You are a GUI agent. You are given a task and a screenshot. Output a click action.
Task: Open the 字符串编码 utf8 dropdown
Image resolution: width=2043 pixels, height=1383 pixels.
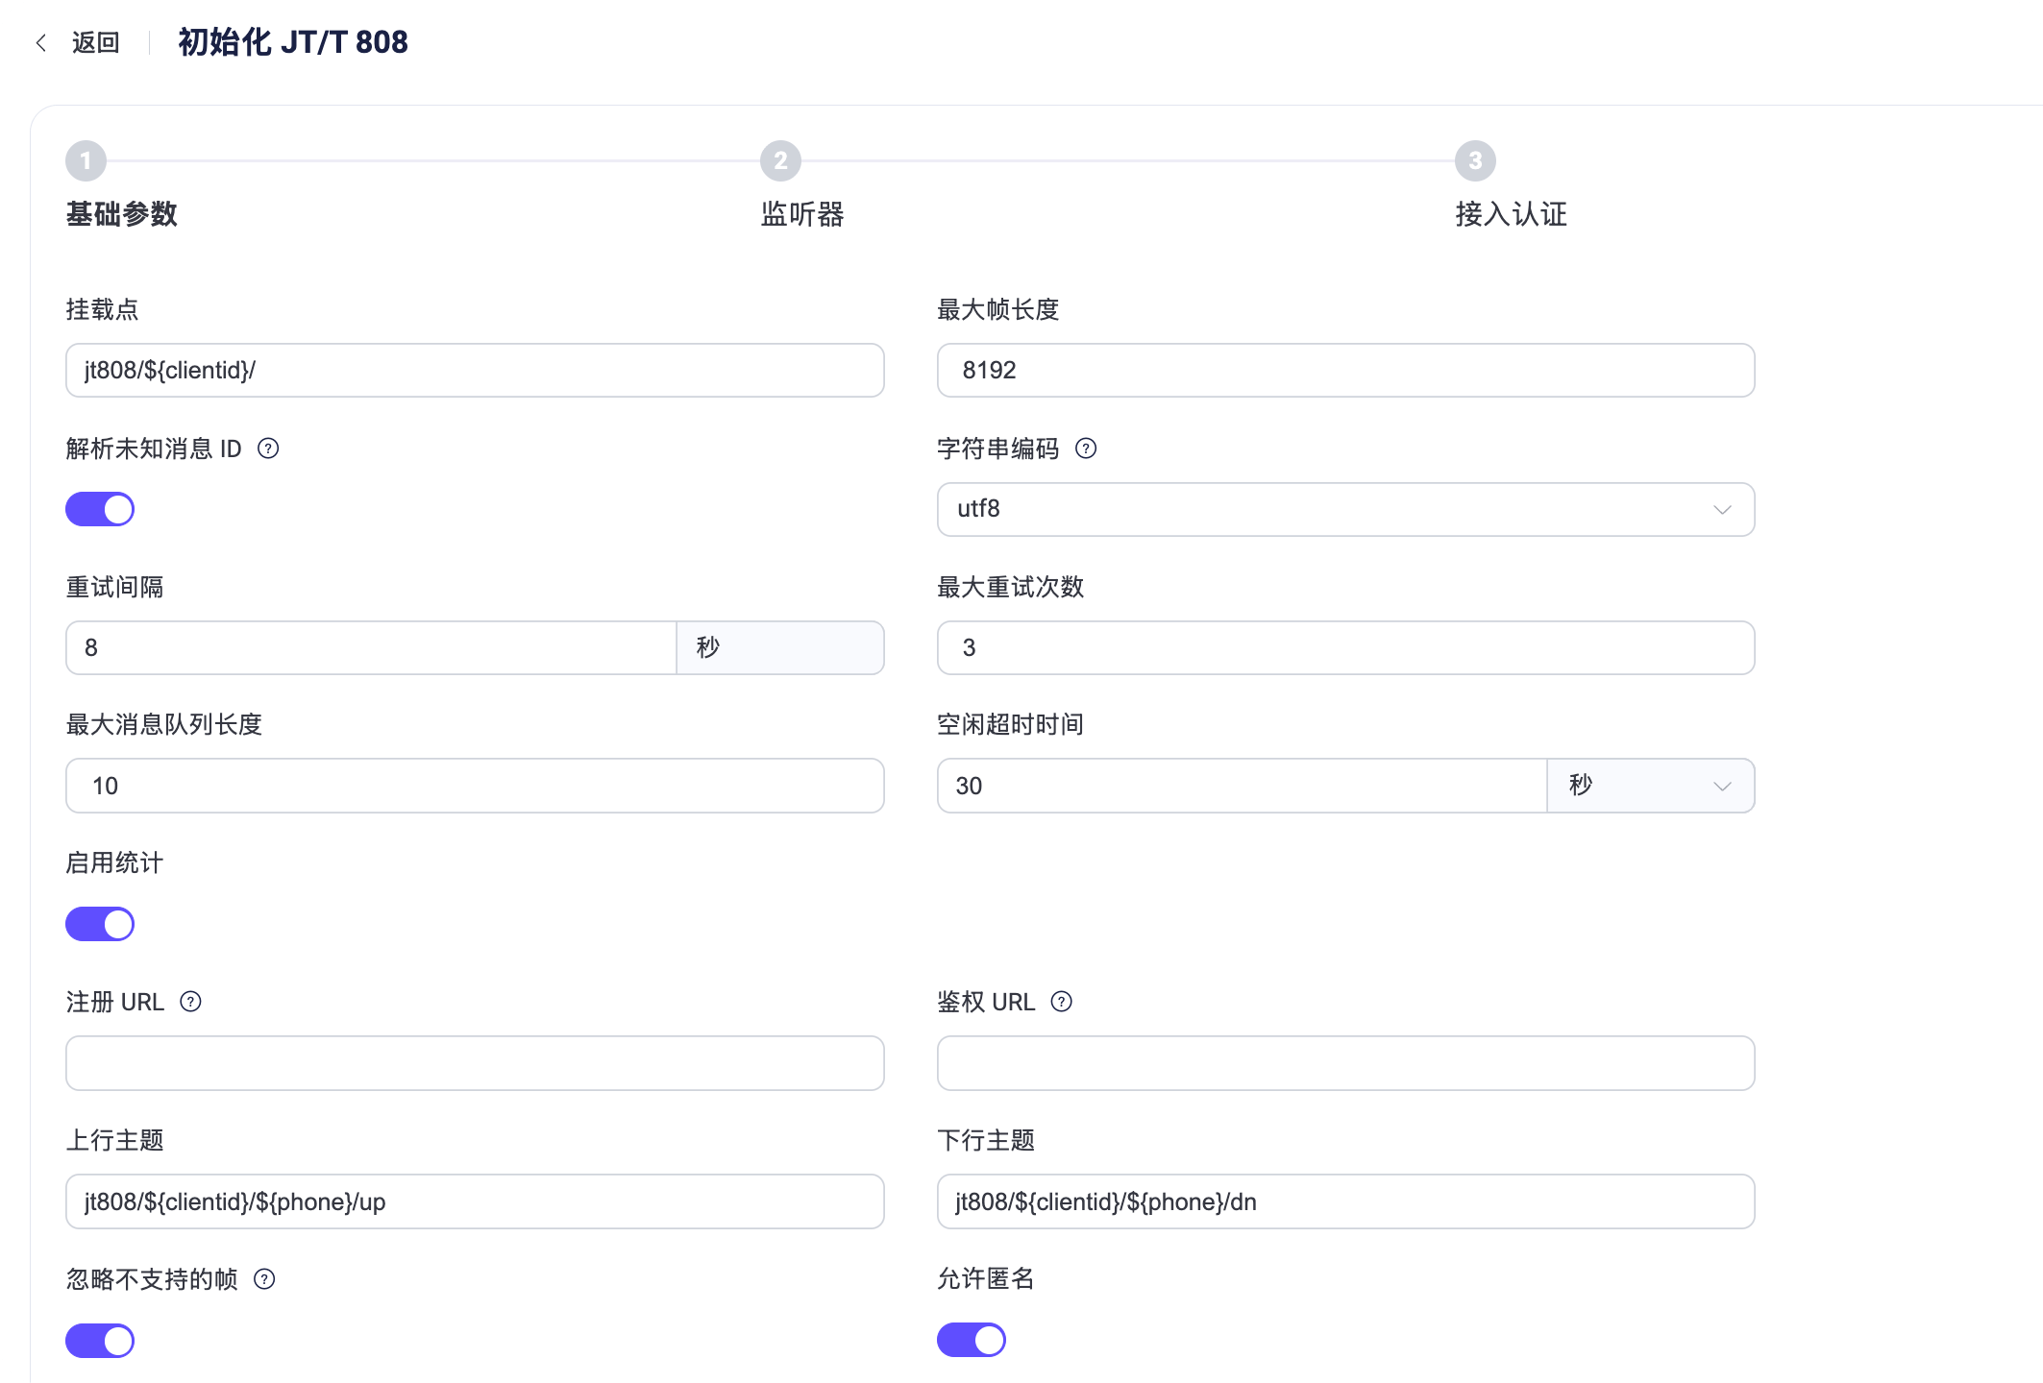[x=1345, y=509]
